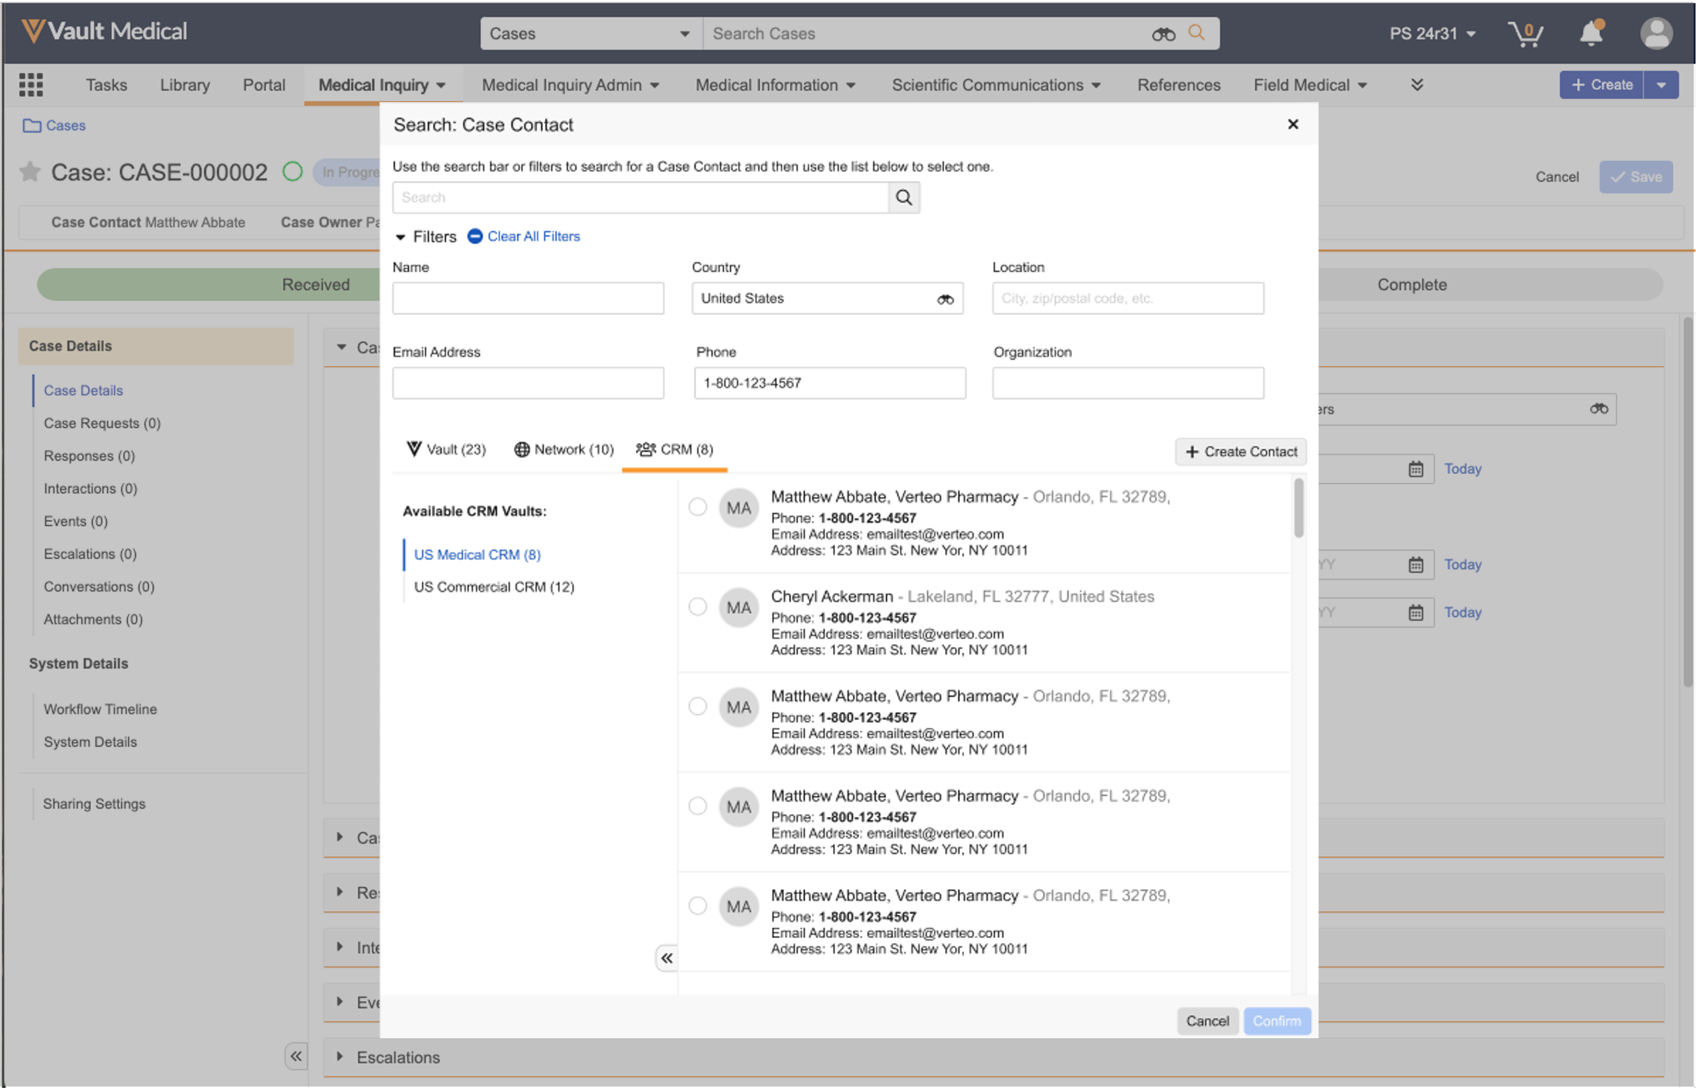The width and height of the screenshot is (1696, 1089).
Task: Expand the Scientific Communications menu
Action: point(996,85)
